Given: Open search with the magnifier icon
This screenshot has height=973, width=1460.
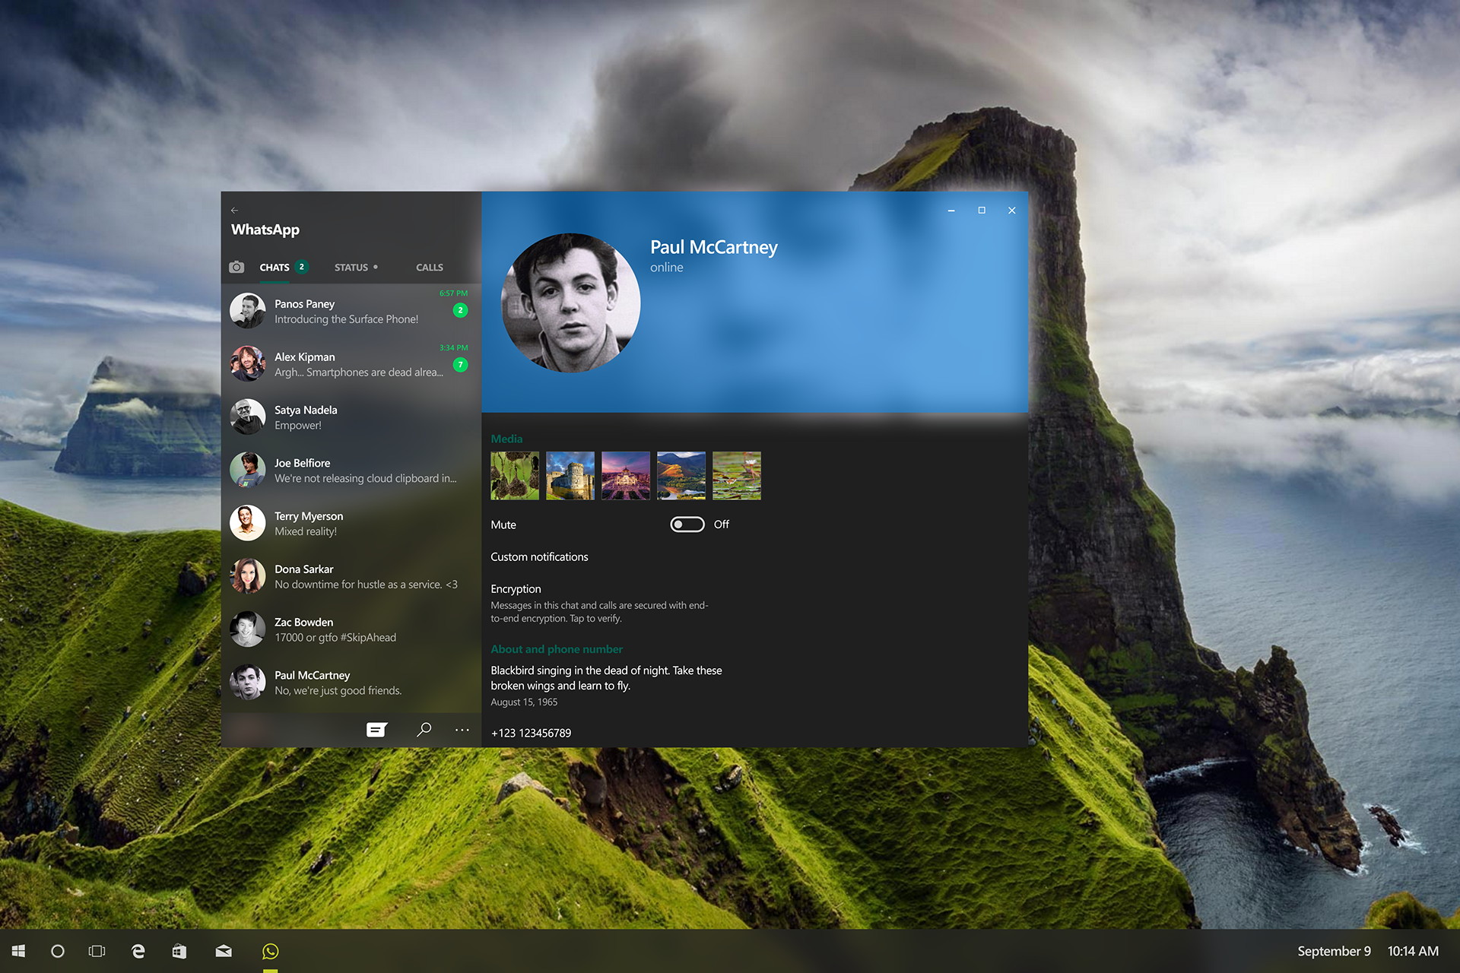Looking at the screenshot, I should coord(424,729).
